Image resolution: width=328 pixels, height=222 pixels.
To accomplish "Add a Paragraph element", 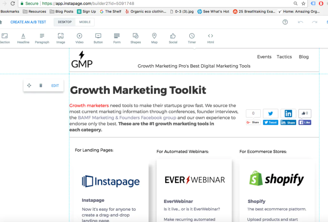I will pos(42,39).
